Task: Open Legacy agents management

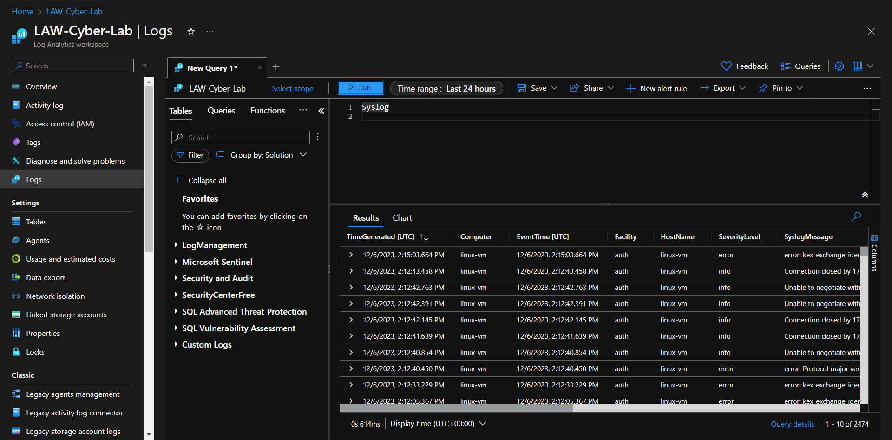Action: point(73,394)
